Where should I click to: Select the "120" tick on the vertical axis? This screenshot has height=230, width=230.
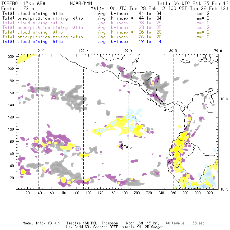pyautogui.click(x=11, y=117)
